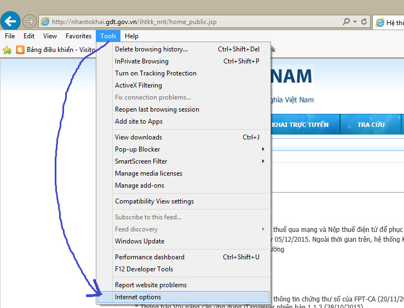Click the add-to-favorites-bar star icon
The width and height of the screenshot is (404, 308).
pyautogui.click(x=7, y=50)
